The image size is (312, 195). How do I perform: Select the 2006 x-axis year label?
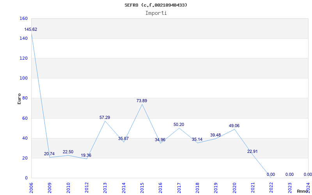(x=31, y=188)
